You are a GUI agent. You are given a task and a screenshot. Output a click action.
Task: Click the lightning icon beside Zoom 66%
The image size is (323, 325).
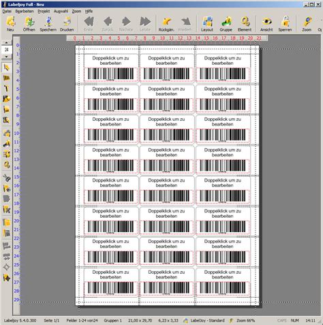231,321
